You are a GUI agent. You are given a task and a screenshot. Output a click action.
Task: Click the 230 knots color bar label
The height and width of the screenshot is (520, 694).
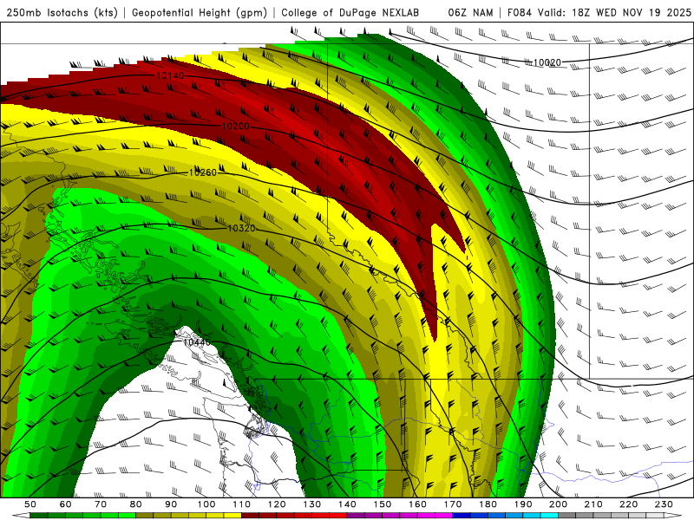click(x=664, y=504)
